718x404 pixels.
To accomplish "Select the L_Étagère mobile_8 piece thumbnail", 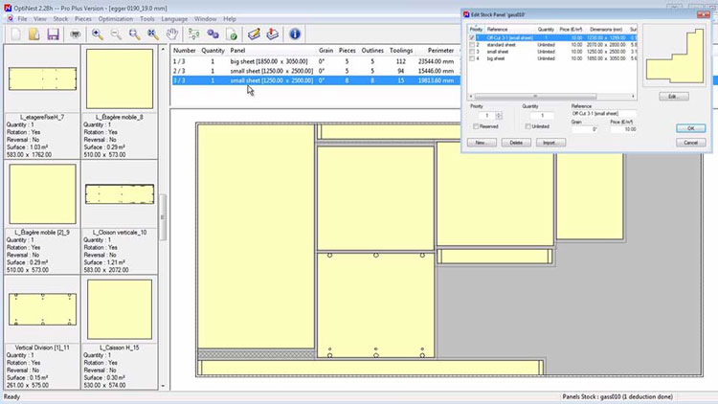I will pos(120,79).
